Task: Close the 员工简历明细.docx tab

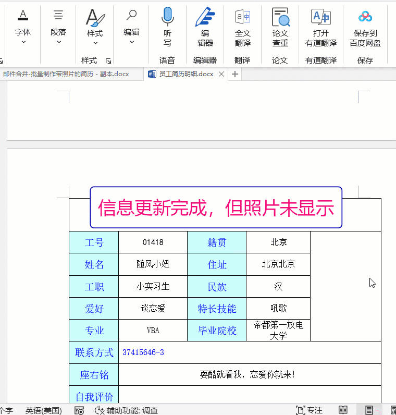Action: (221, 74)
